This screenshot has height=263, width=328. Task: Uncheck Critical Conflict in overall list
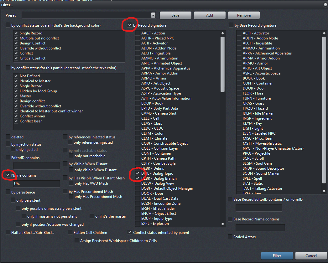click(x=16, y=58)
